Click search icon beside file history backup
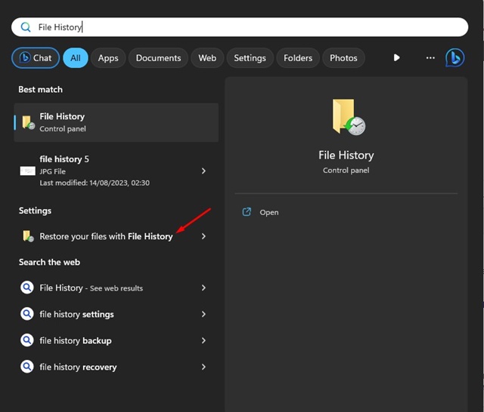 [27, 340]
